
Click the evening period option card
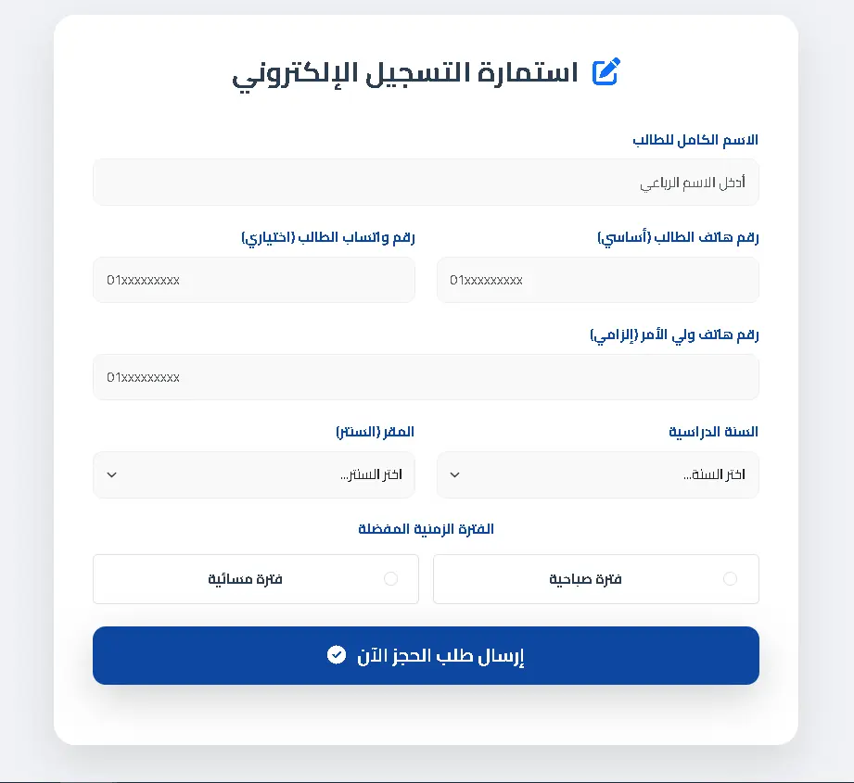(x=255, y=578)
